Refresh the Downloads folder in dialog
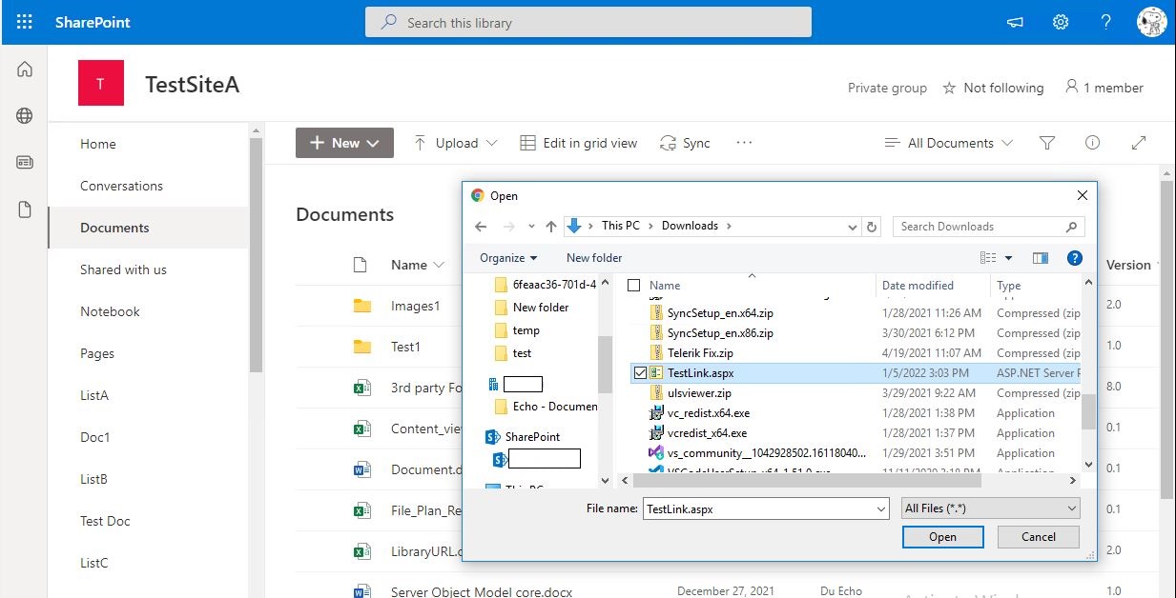 [x=871, y=227]
